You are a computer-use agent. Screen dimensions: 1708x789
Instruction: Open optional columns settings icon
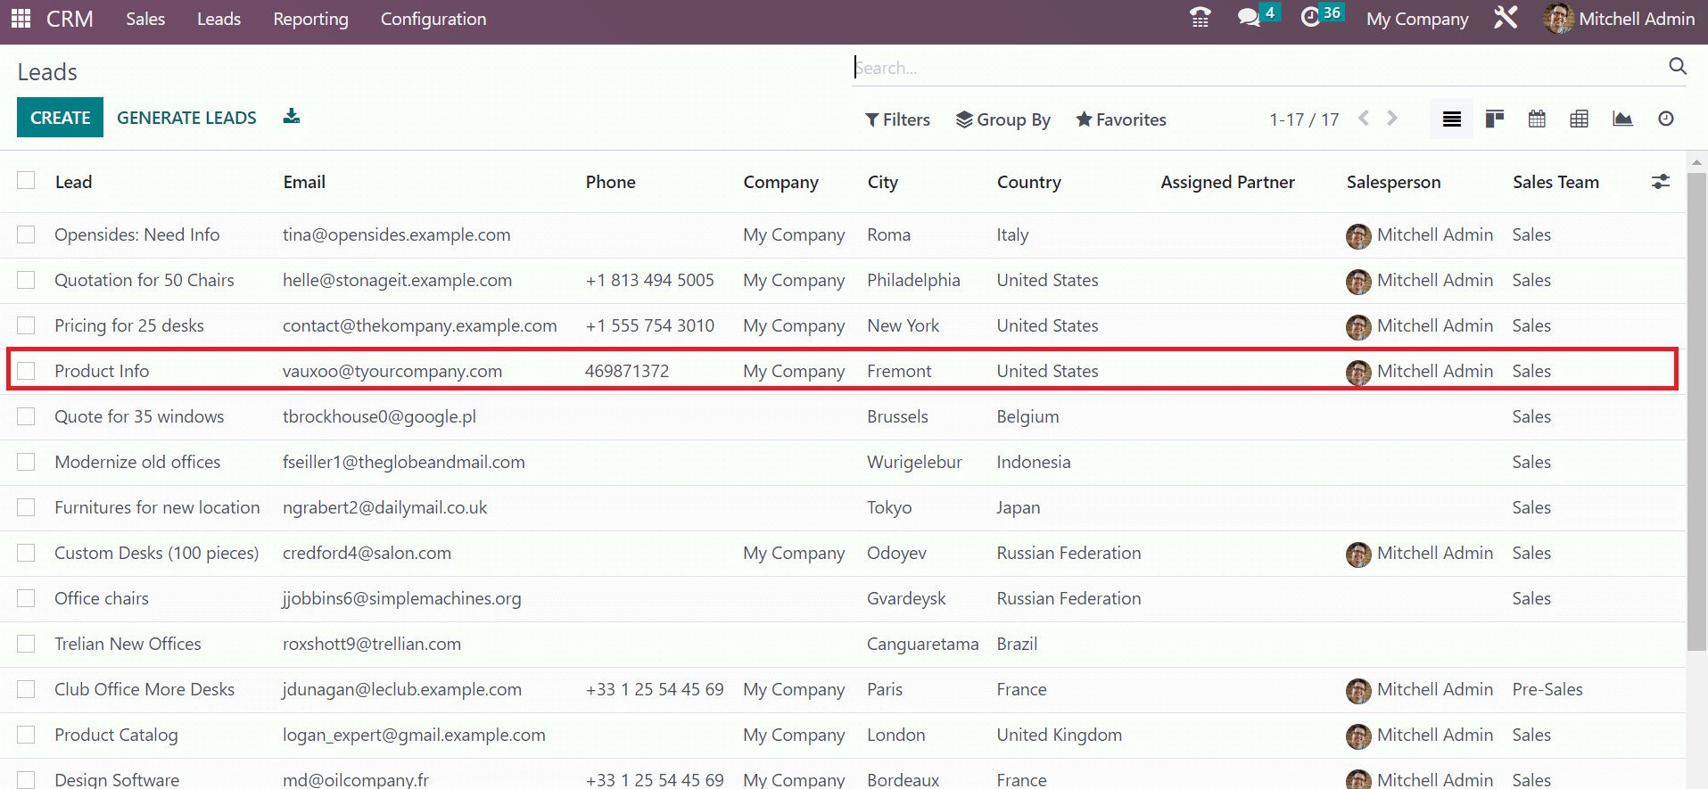1661,182
